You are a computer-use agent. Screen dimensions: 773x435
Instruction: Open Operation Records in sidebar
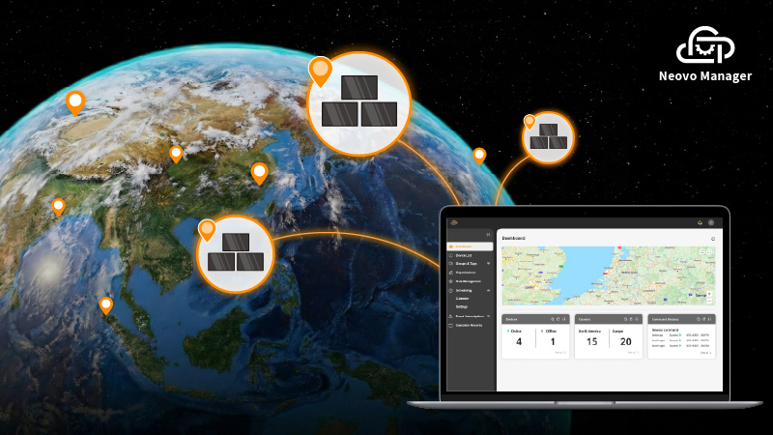coord(469,325)
